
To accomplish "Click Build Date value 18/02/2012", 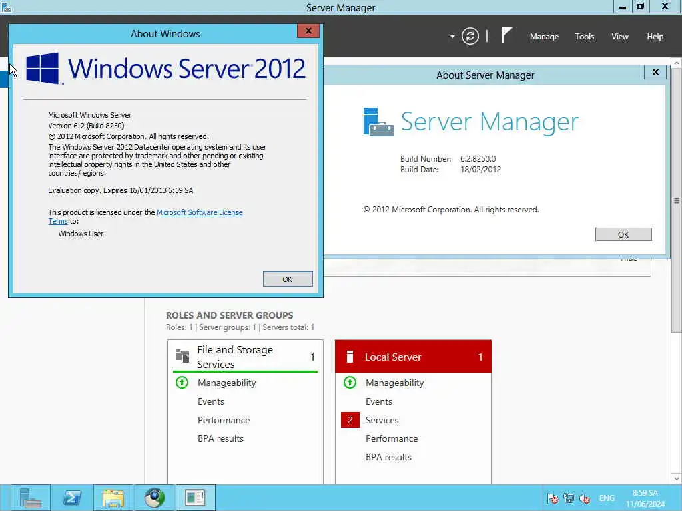I will click(x=480, y=170).
